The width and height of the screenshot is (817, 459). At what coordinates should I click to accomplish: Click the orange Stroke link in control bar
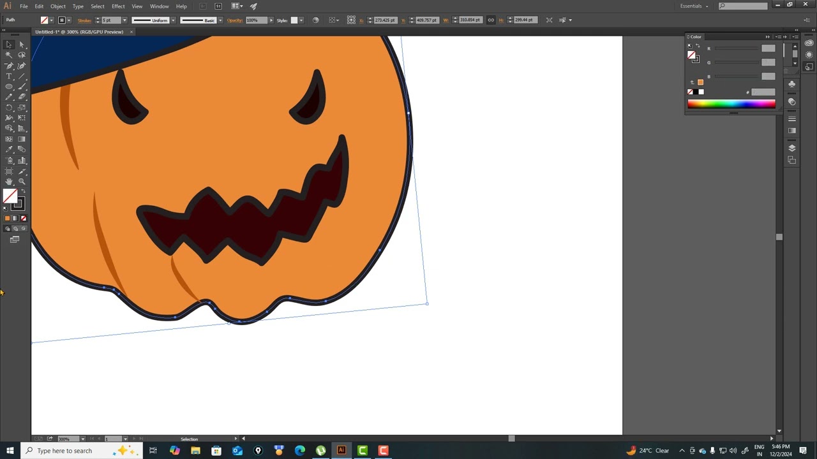(84, 20)
